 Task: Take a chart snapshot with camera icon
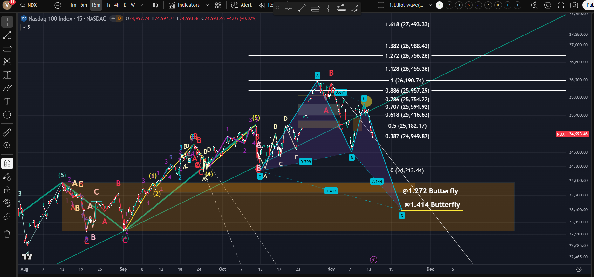coord(574,5)
